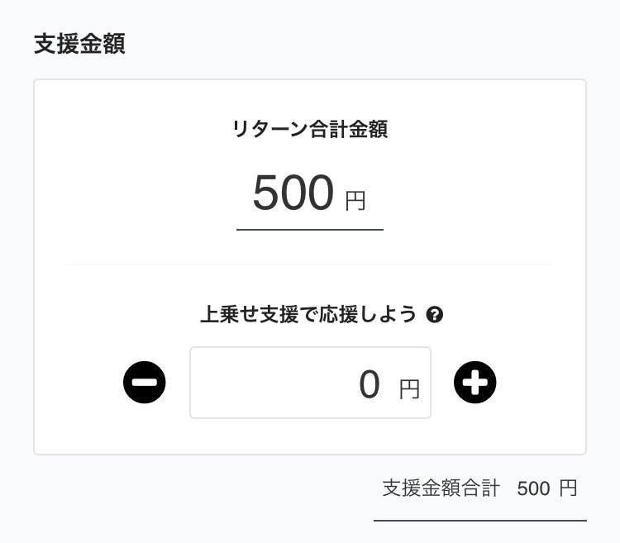
Task: Focus the extra support amount input field
Action: [x=281, y=383]
